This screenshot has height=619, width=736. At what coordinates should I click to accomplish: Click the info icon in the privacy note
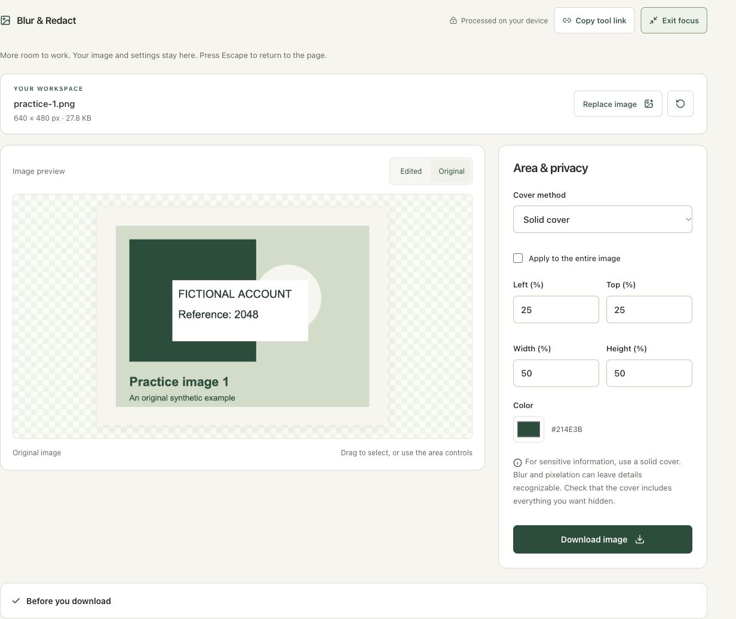[517, 462]
